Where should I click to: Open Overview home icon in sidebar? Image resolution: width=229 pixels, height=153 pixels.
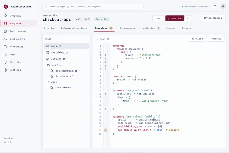point(5,16)
